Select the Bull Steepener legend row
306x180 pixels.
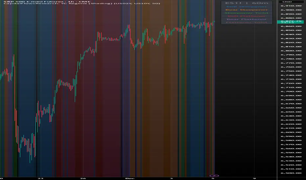(247, 7)
